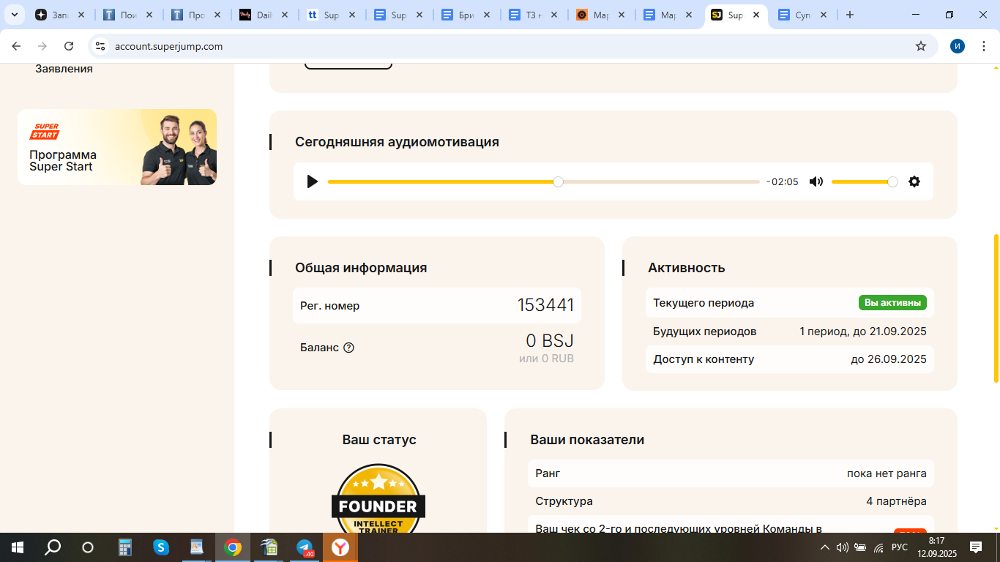Show hidden system tray icons
This screenshot has height=562, width=1000.
[x=824, y=547]
